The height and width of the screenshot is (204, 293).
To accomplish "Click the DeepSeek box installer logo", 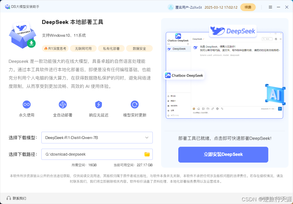I will click(x=22, y=35).
